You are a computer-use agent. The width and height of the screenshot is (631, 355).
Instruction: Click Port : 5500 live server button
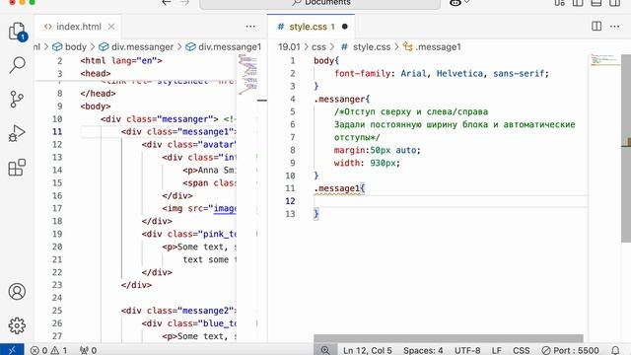[x=570, y=350]
